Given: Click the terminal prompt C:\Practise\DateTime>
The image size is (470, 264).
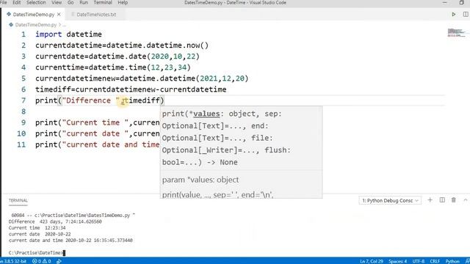Looking at the screenshot, I should [36, 252].
